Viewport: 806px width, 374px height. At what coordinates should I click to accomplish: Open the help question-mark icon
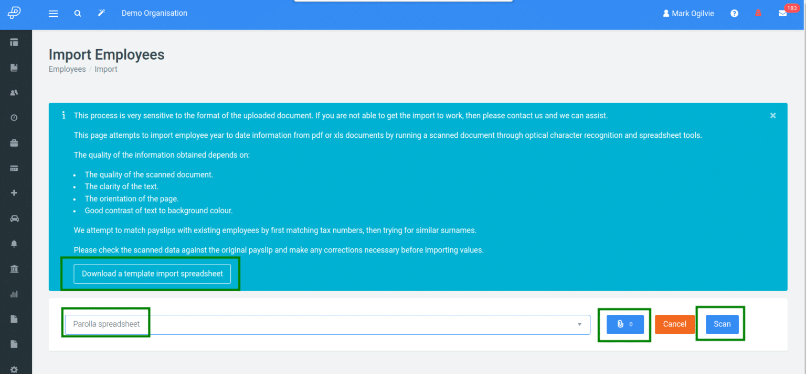[x=734, y=13]
